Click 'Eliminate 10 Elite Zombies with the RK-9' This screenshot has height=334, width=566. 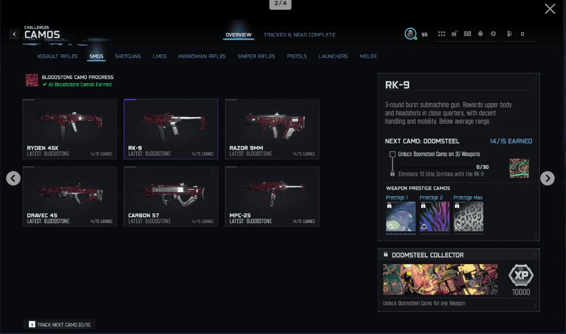(x=441, y=174)
